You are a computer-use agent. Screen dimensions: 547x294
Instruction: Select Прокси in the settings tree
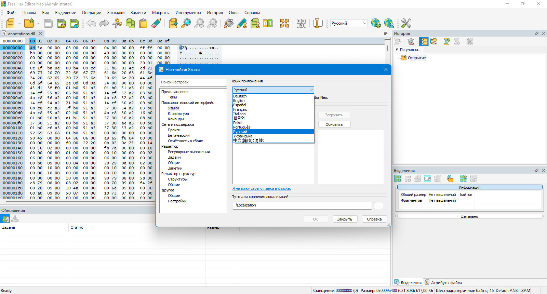pos(174,130)
